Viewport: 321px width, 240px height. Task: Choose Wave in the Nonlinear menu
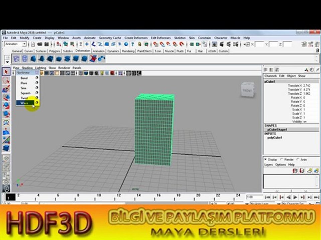coord(24,103)
